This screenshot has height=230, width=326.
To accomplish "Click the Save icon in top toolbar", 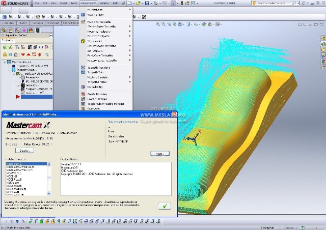I will click(x=147, y=3).
